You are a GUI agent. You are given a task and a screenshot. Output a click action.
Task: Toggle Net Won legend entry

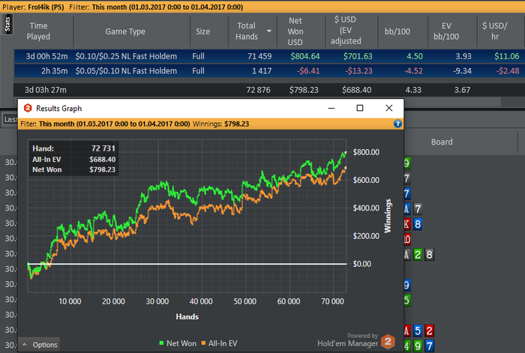tap(178, 343)
